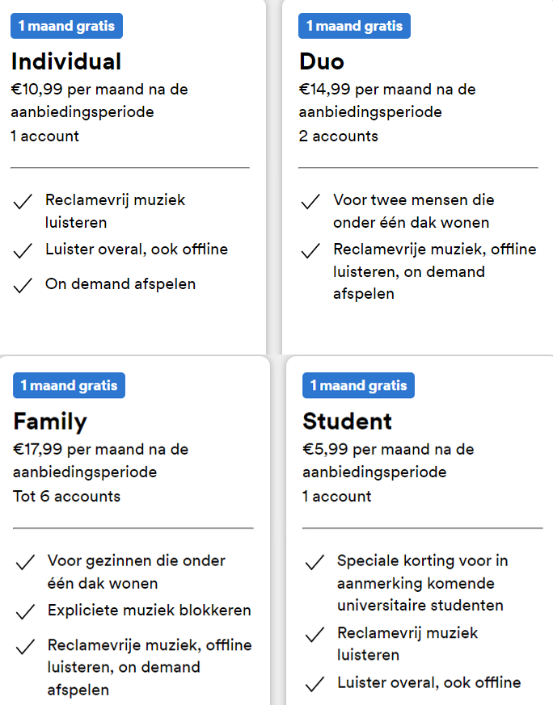Click the checkmark next to "On demand afspelen"

23,284
